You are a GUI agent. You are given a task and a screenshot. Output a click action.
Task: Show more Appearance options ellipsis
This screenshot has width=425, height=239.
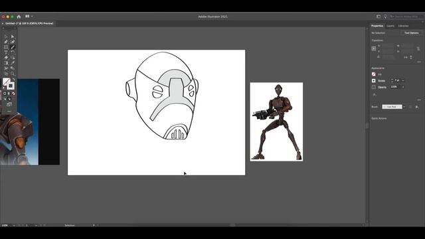tap(419, 100)
